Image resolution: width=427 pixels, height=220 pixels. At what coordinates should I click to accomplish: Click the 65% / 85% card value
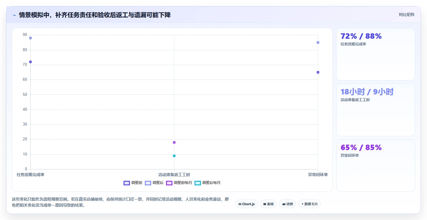point(361,147)
